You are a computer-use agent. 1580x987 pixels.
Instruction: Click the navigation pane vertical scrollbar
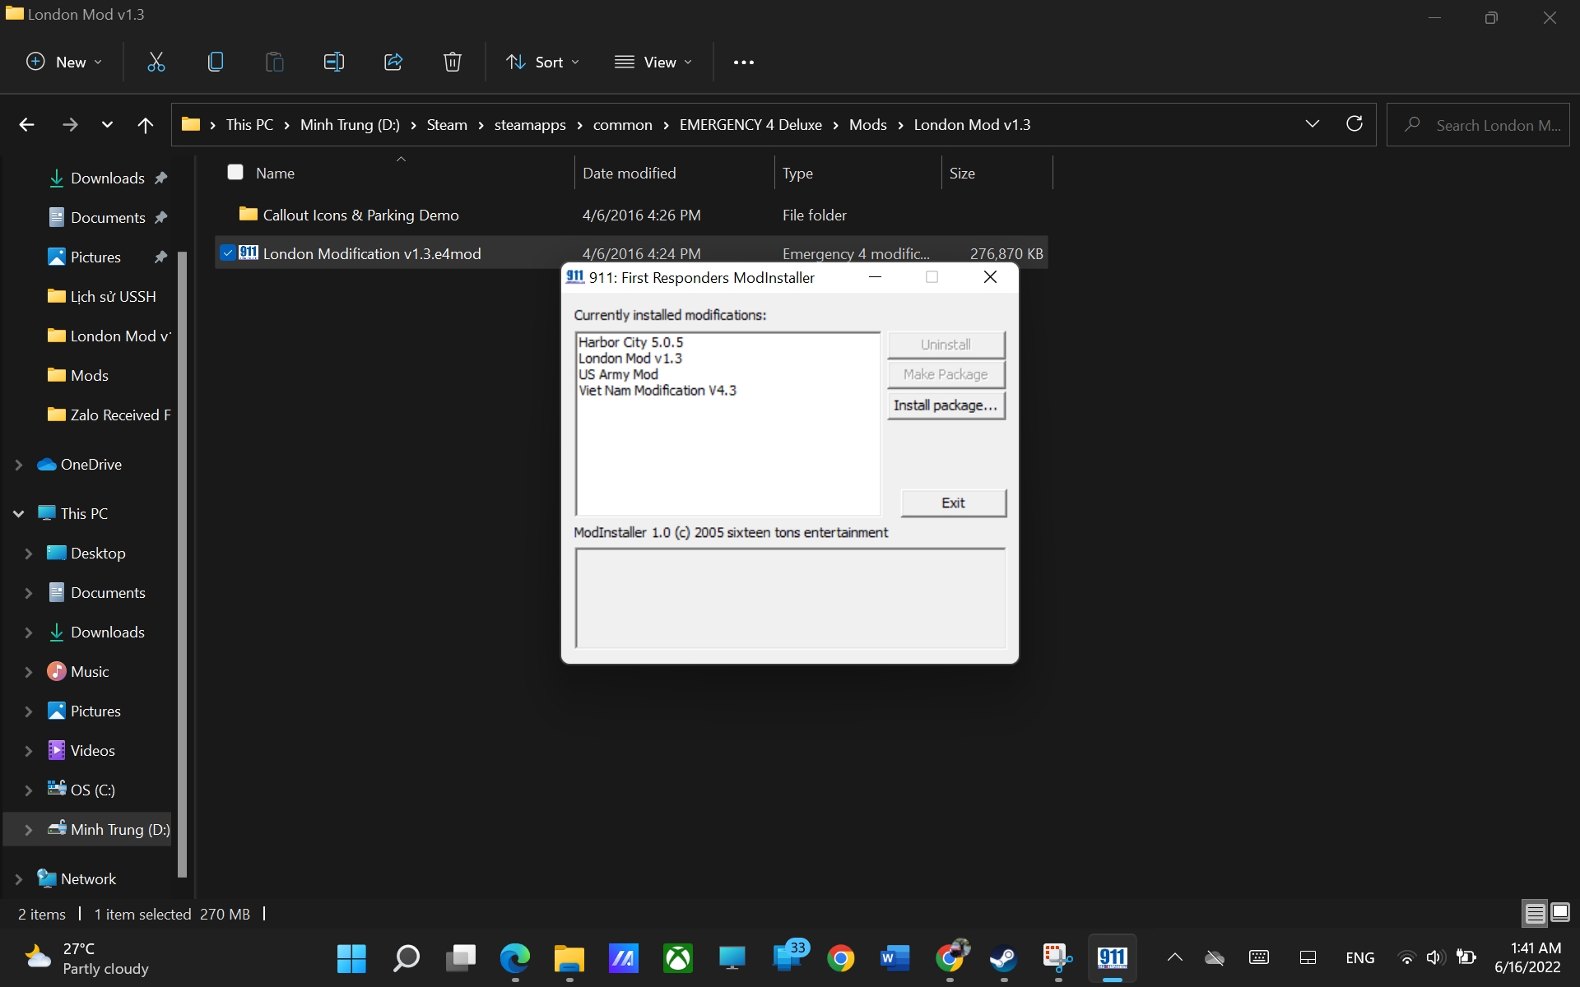(x=182, y=563)
